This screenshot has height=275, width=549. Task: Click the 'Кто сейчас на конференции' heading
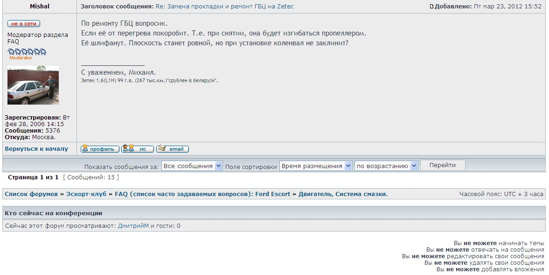[x=54, y=213]
